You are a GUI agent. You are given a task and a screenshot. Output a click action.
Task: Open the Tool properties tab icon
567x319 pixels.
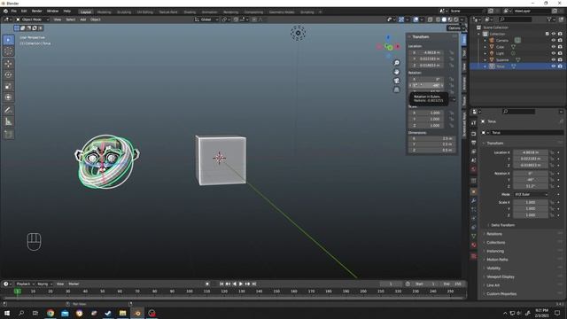click(x=473, y=123)
